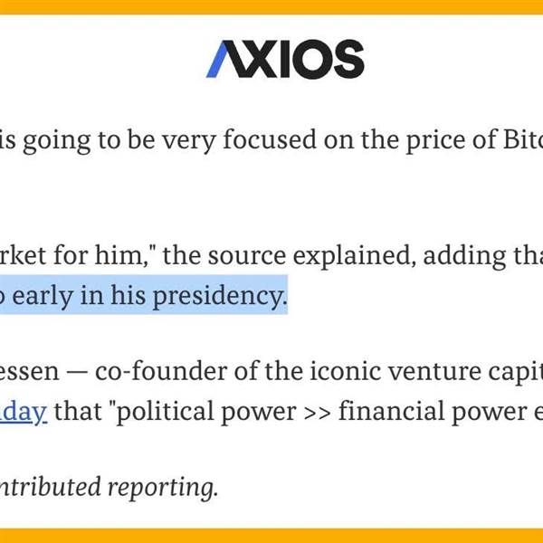Click the line about price of Bitcoin
The height and width of the screenshot is (543, 543).
click(x=271, y=140)
